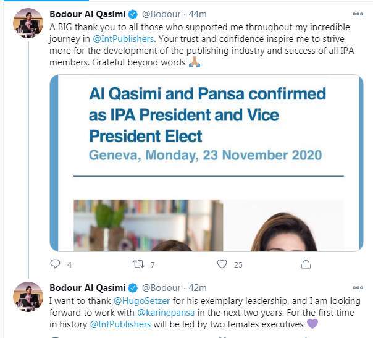This screenshot has height=338, width=373.
Task: Open the IPA President Elect article image
Action: 206,163
